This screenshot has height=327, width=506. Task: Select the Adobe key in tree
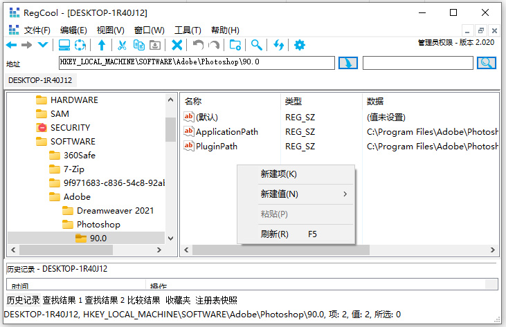(77, 197)
